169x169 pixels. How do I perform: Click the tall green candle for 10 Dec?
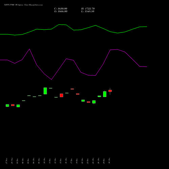[45, 91]
